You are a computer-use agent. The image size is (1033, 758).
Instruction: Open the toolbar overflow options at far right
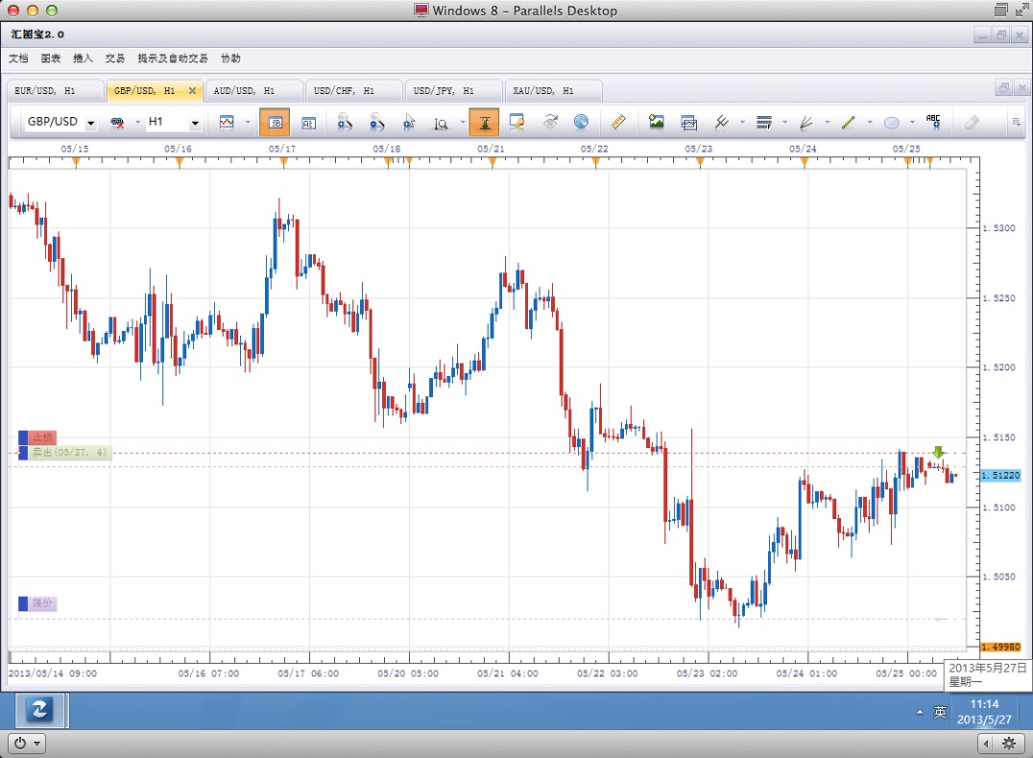[1016, 122]
